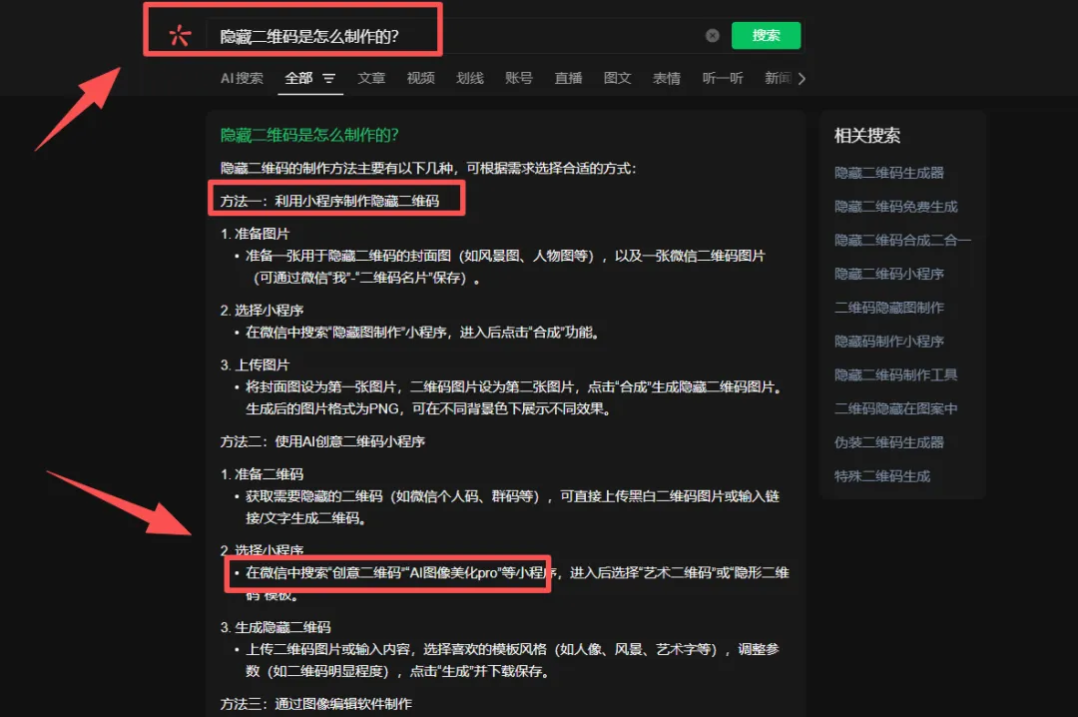Open the 图文 tab
The height and width of the screenshot is (717, 1078).
click(618, 79)
